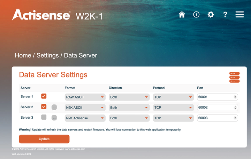Enable the Server 3 checkbox
The image size is (251, 159).
(x=44, y=117)
